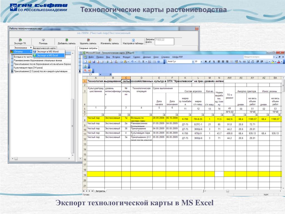
Task: Expand the Экономика submenu
Action: pyautogui.click(x=21, y=48)
